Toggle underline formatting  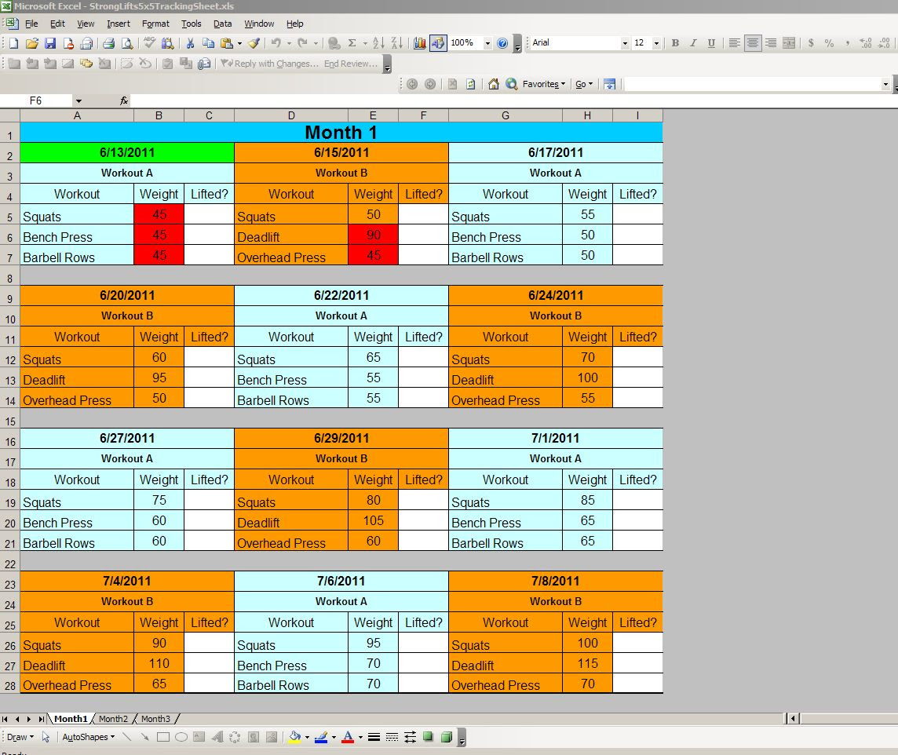tap(711, 43)
